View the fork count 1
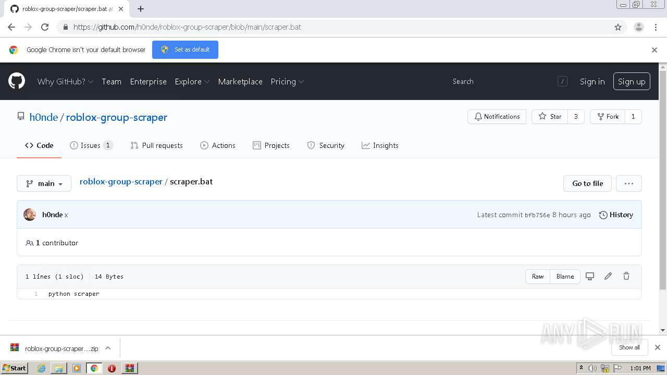 point(633,117)
